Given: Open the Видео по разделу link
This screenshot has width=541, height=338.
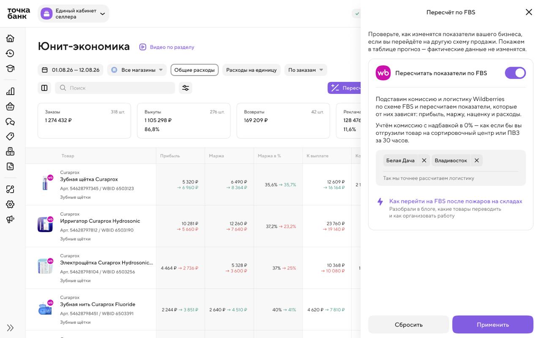Looking at the screenshot, I should point(172,47).
